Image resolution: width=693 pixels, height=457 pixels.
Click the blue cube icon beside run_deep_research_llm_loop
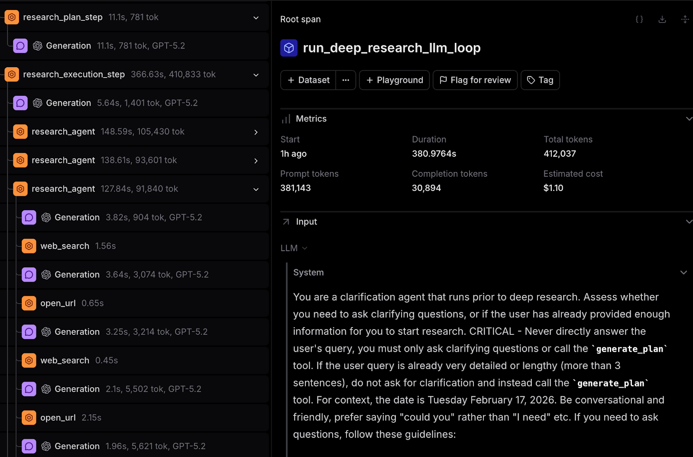coord(289,48)
